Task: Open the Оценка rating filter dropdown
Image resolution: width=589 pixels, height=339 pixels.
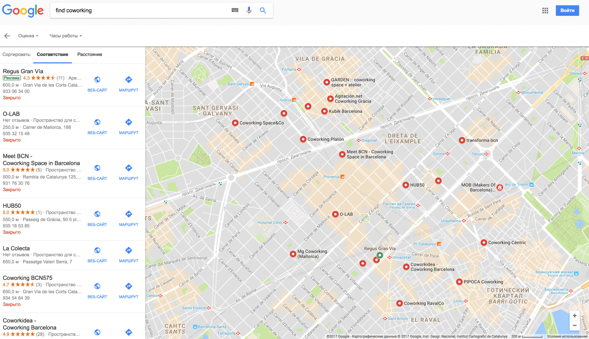Action: point(28,36)
